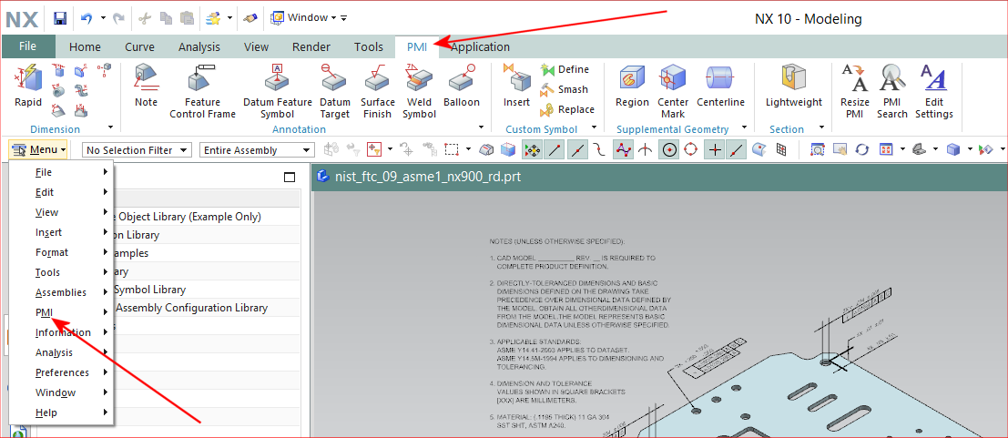The image size is (1008, 438).
Task: Click the green File button on ribbon
Action: pos(27,46)
